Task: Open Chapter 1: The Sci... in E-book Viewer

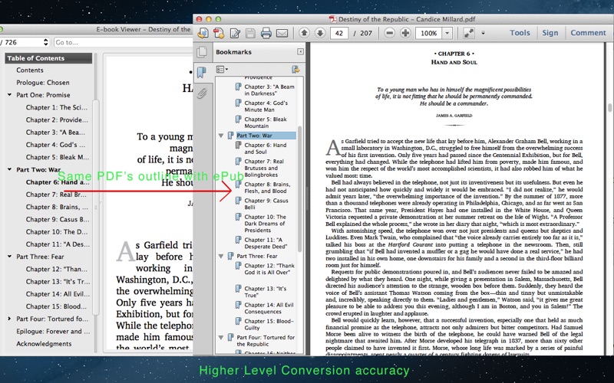Action: coord(57,107)
